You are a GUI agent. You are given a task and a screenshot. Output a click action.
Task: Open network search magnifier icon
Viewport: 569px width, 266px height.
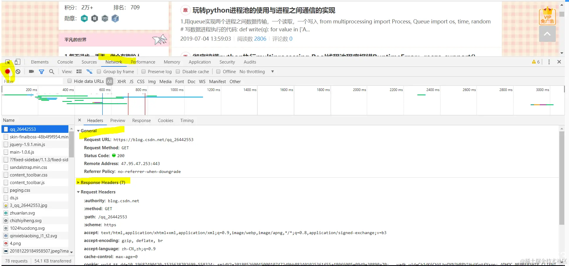tap(52, 71)
